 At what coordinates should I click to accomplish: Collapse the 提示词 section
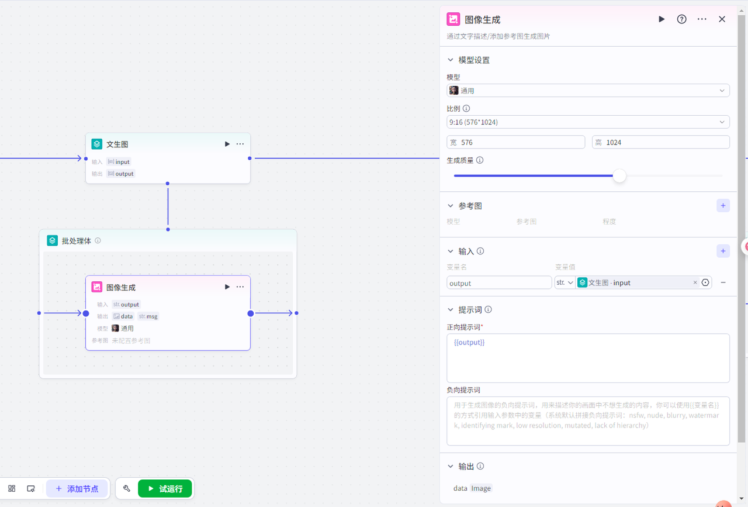point(451,309)
